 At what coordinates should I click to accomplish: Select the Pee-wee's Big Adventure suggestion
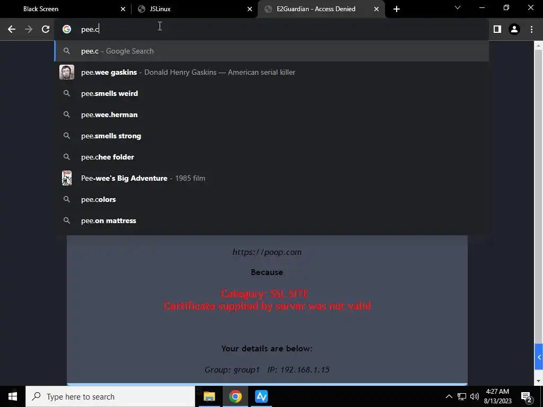pyautogui.click(x=271, y=178)
